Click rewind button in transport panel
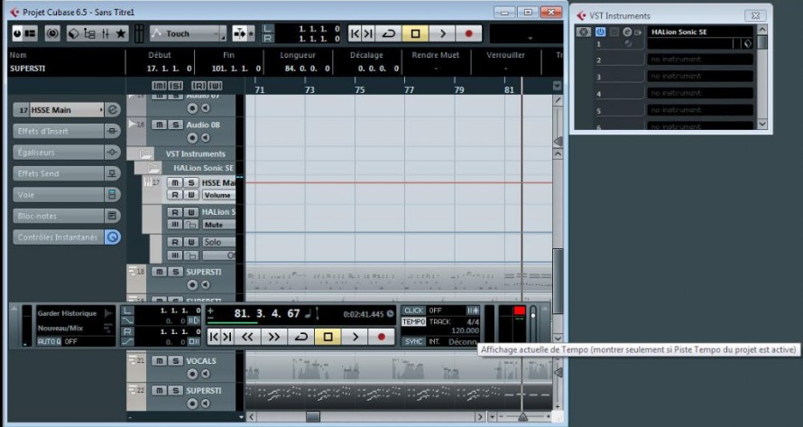Viewport: 803px width, 427px height. tap(248, 337)
